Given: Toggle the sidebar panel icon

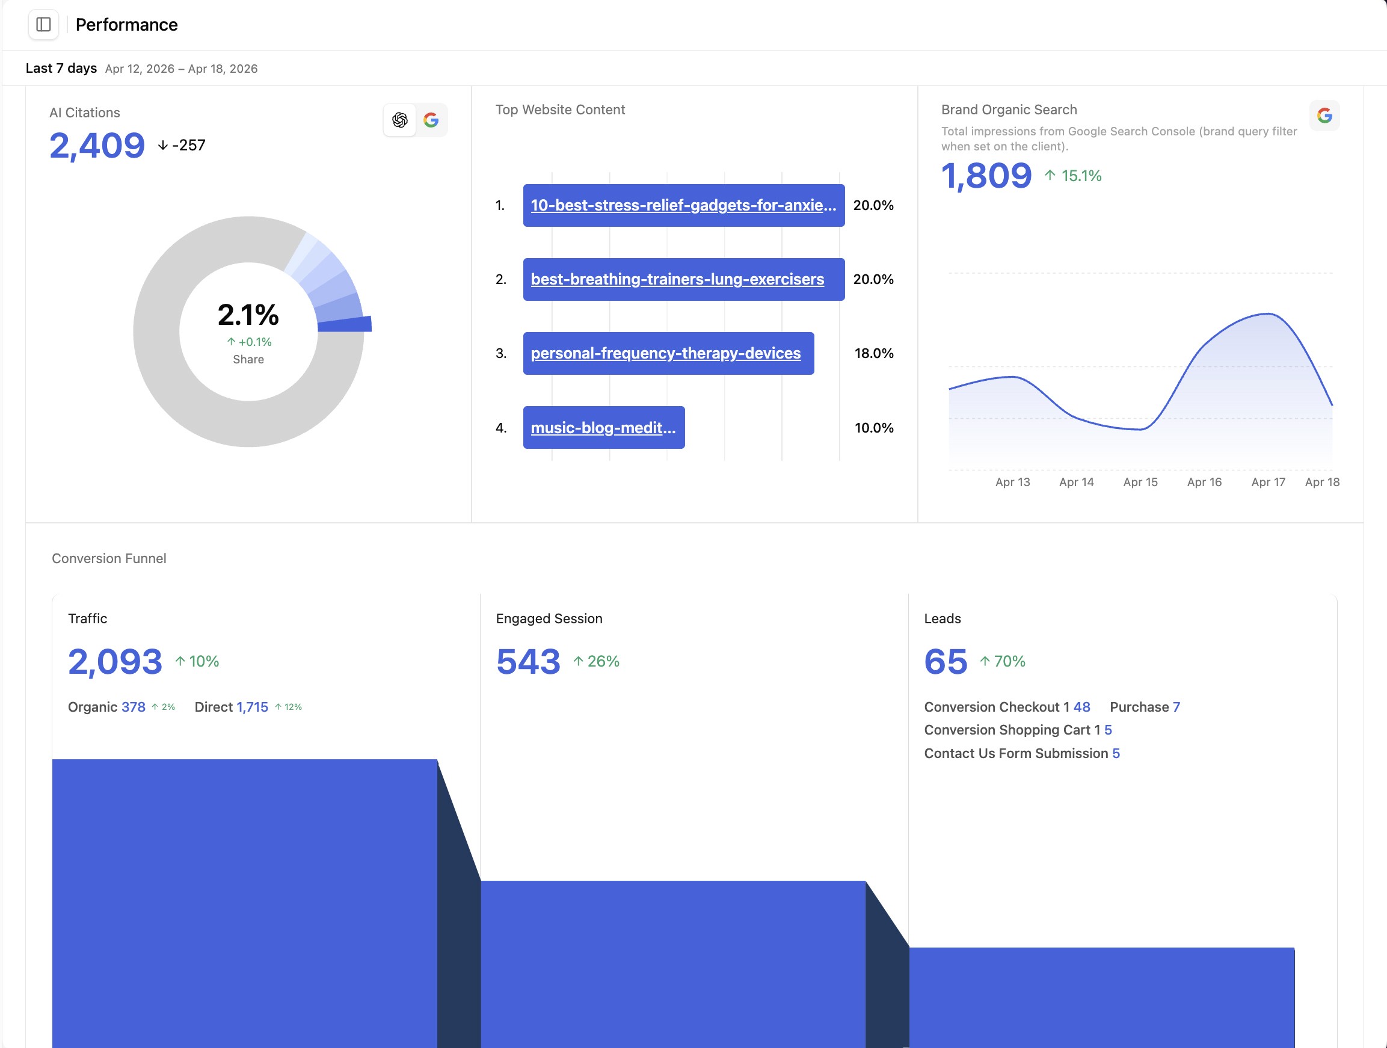Looking at the screenshot, I should click(x=43, y=25).
